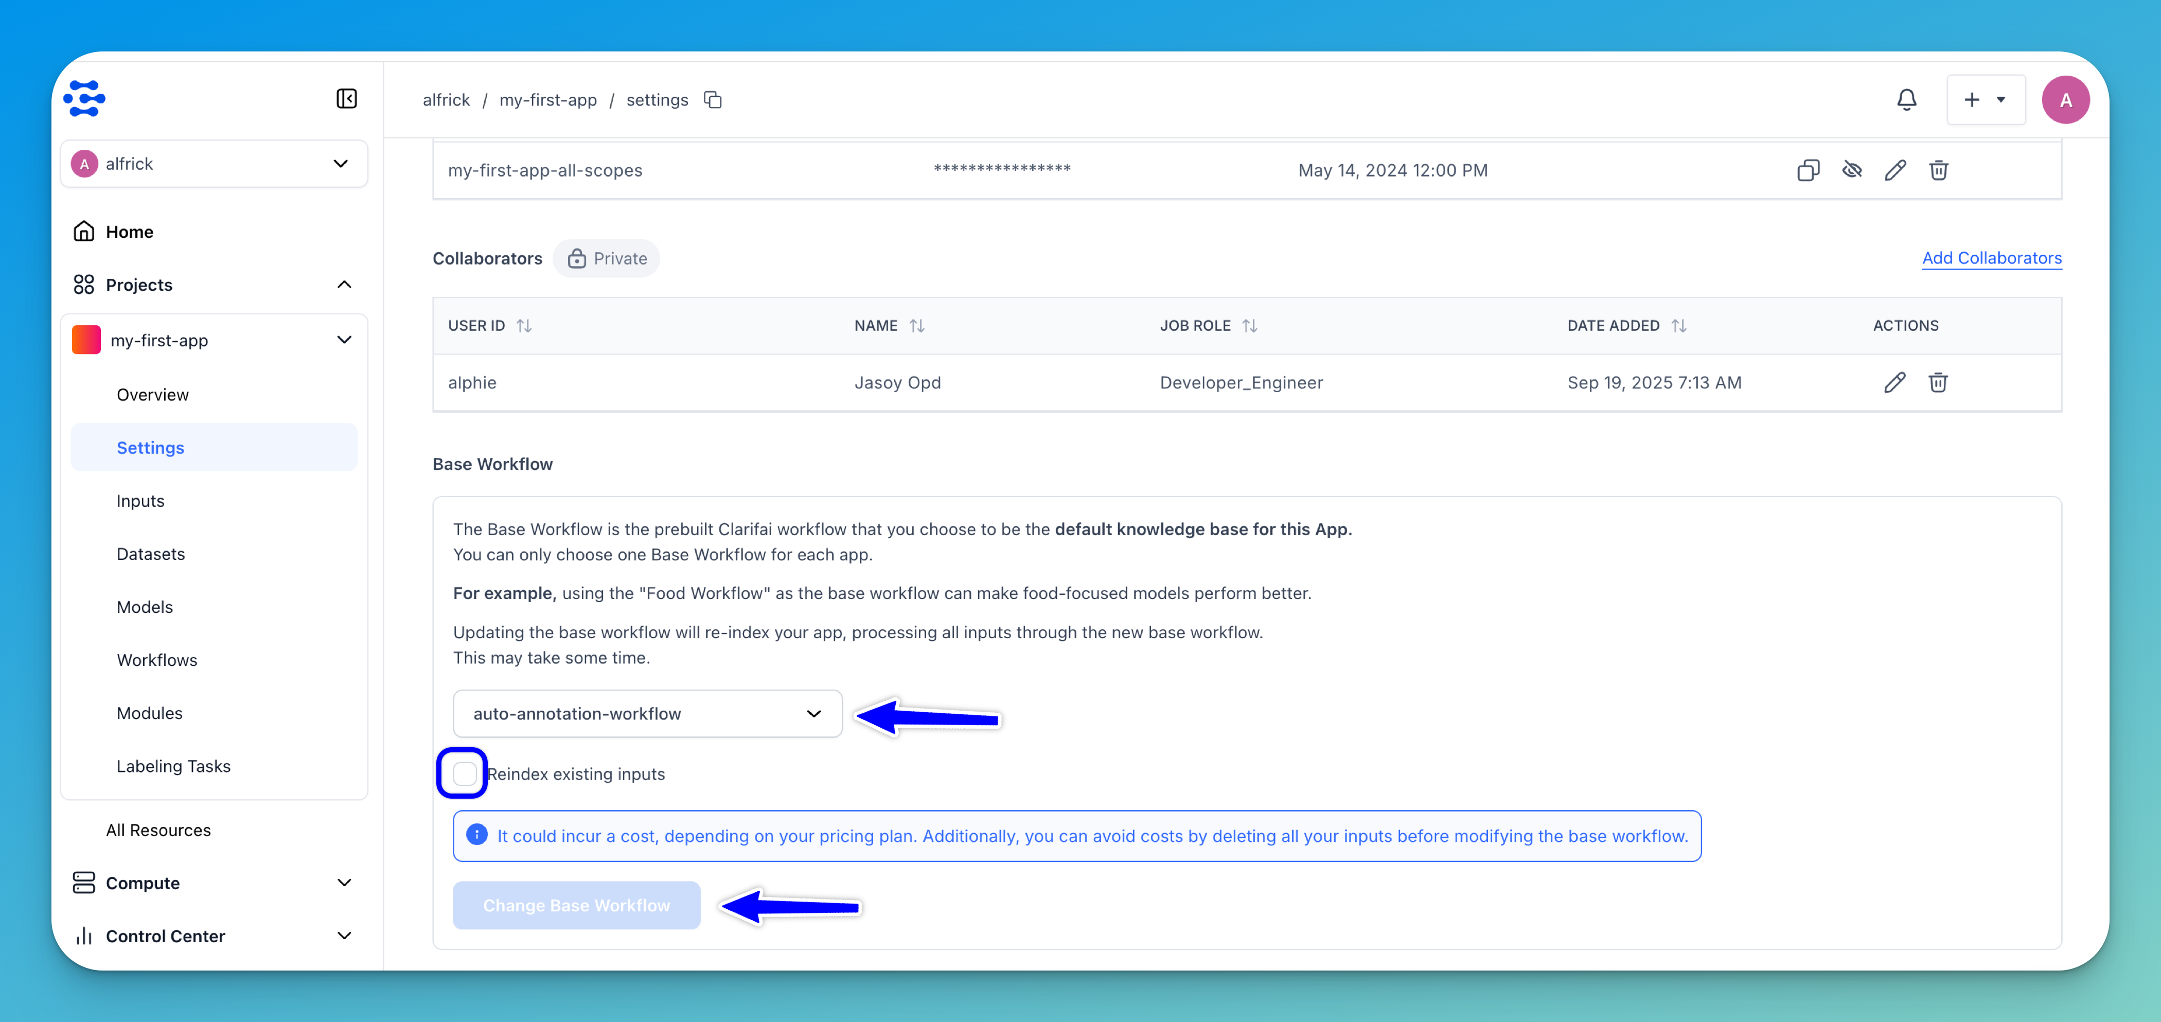Screen dimensions: 2161x1022
Task: Collapse the sidebar using the panel icon
Action: (346, 99)
